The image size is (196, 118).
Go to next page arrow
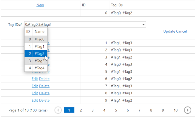188,110
